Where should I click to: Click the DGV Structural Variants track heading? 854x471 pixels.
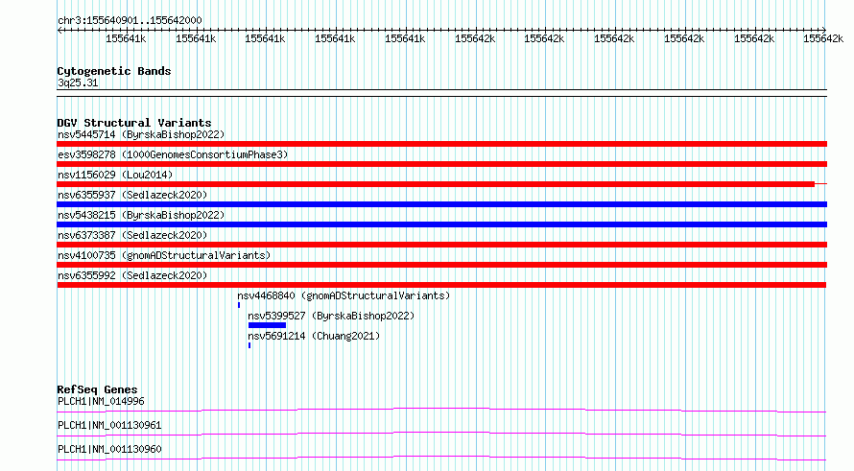[134, 123]
